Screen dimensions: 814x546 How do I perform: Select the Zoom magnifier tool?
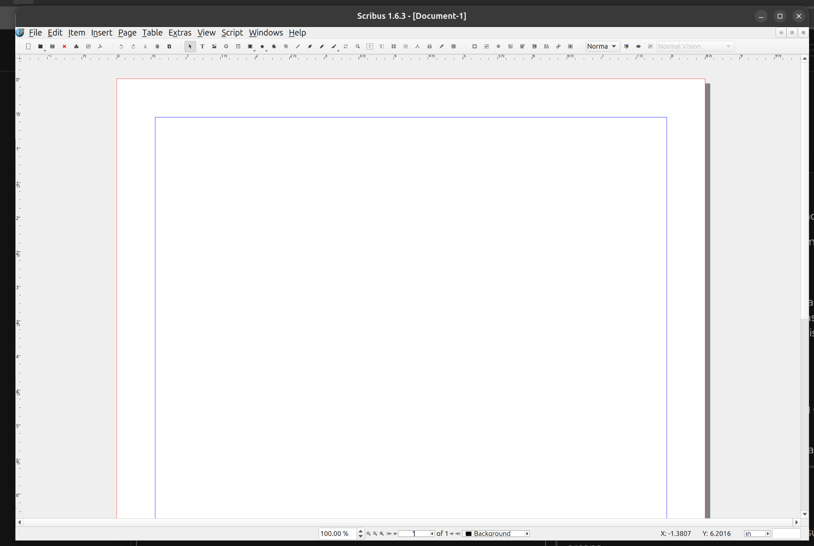click(357, 46)
